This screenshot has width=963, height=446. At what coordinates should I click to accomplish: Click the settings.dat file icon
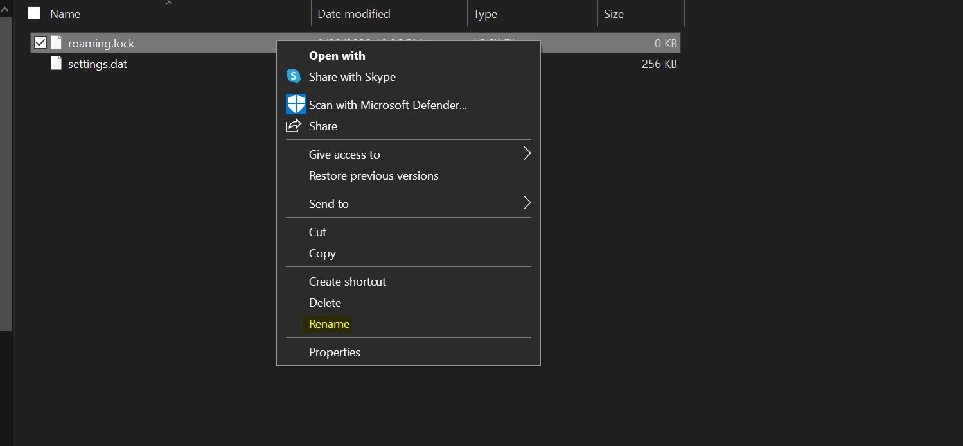click(57, 64)
